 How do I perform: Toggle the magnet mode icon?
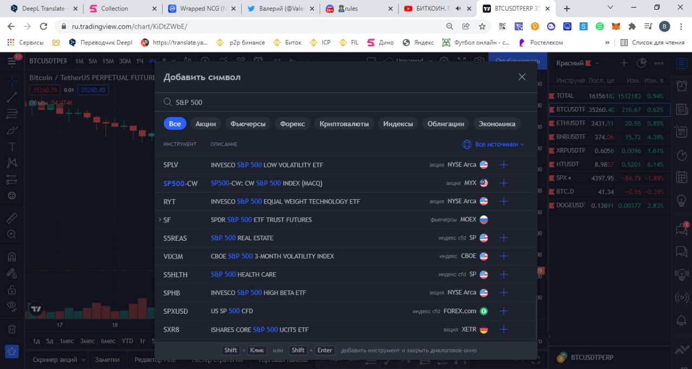pyautogui.click(x=12, y=257)
